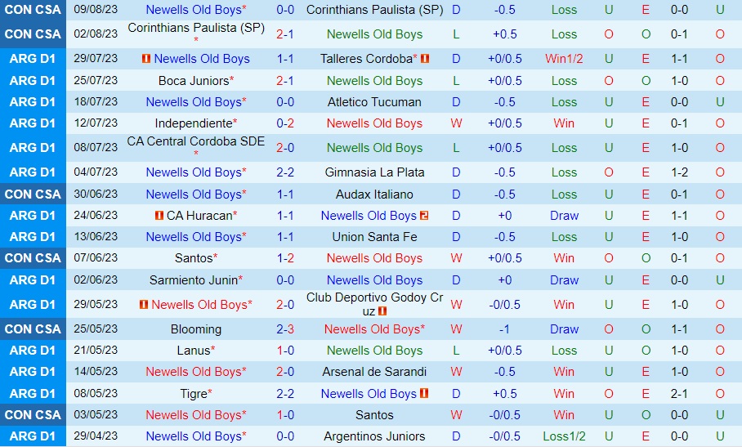742x447 pixels.
Task: Open the Argentinos Juniors team link
Action: 374,436
